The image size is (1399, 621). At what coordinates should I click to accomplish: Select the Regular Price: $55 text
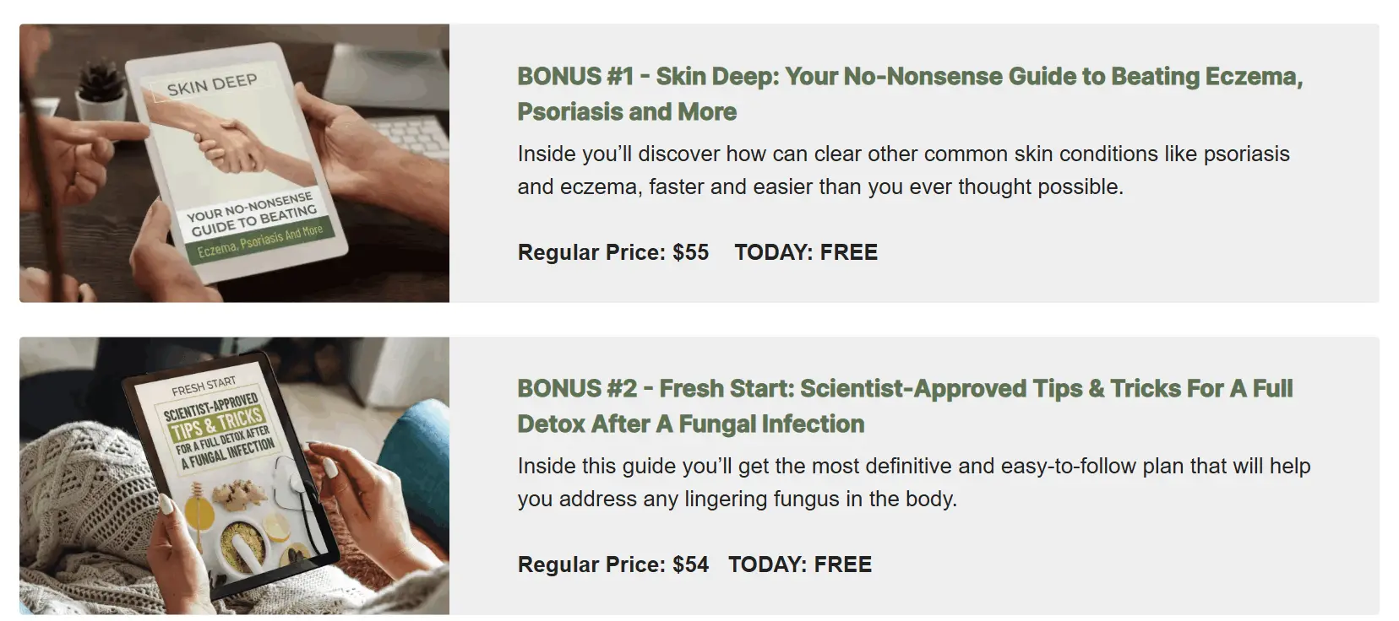coord(612,252)
